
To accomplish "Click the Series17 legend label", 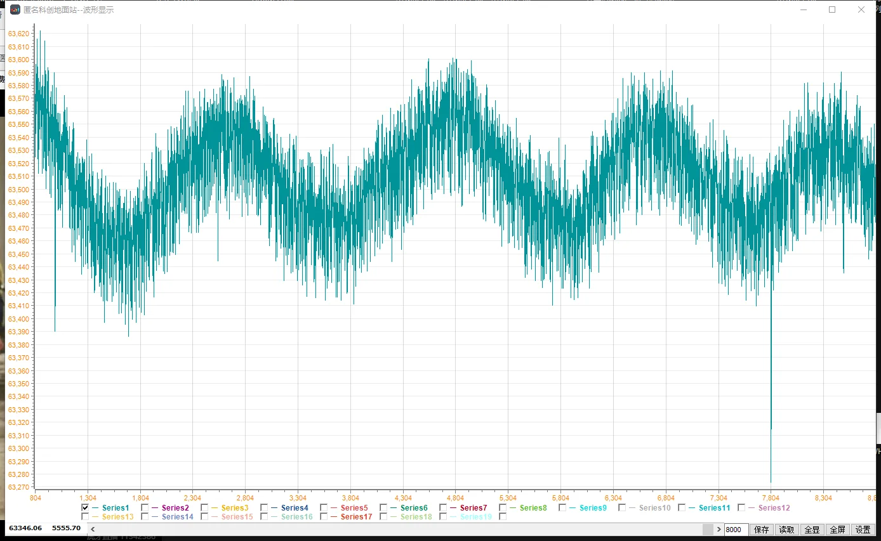I will pos(356,517).
